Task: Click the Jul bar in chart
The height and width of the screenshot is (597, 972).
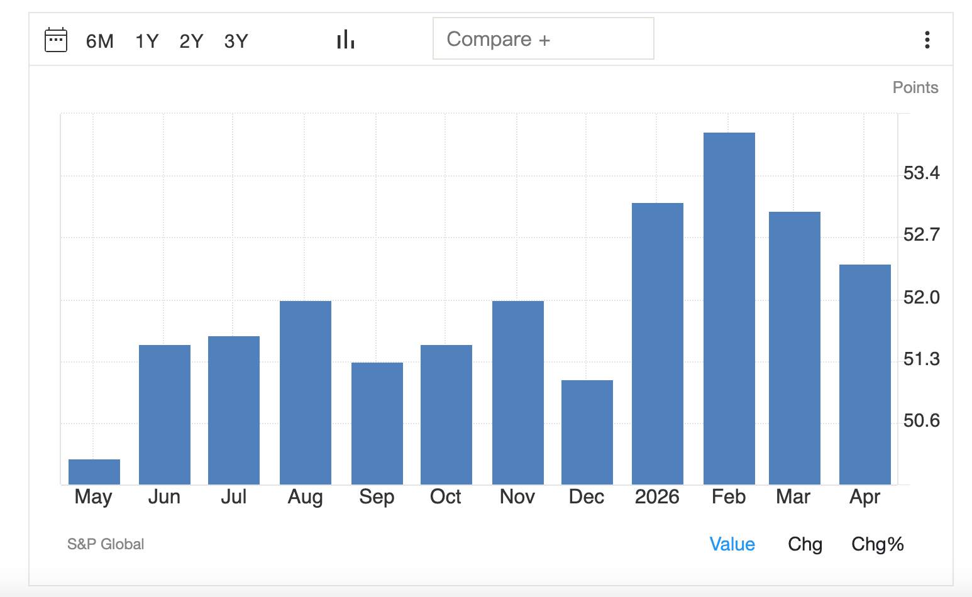Action: (234, 410)
